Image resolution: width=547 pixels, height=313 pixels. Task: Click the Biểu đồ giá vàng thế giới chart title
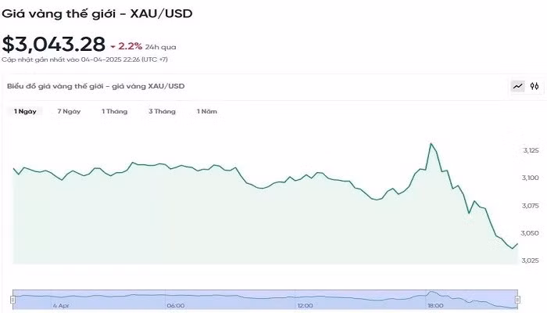click(x=95, y=86)
